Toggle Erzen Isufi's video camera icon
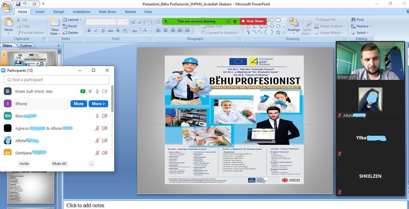409x209 pixels. [x=105, y=91]
